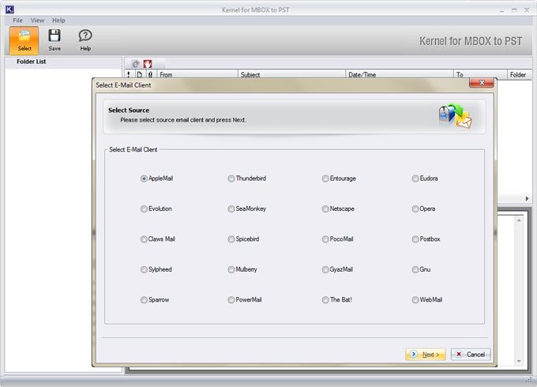Sort by the Date/Time column header
Image resolution: width=537 pixels, height=387 pixels.
[x=400, y=74]
